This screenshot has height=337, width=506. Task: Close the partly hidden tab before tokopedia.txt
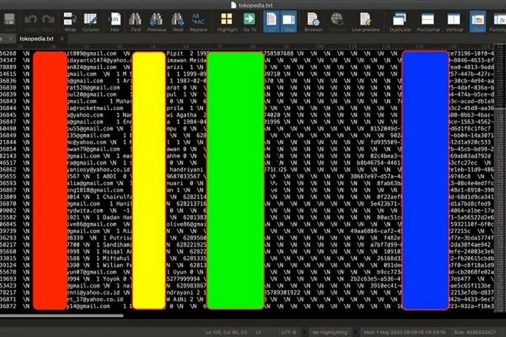(11, 38)
